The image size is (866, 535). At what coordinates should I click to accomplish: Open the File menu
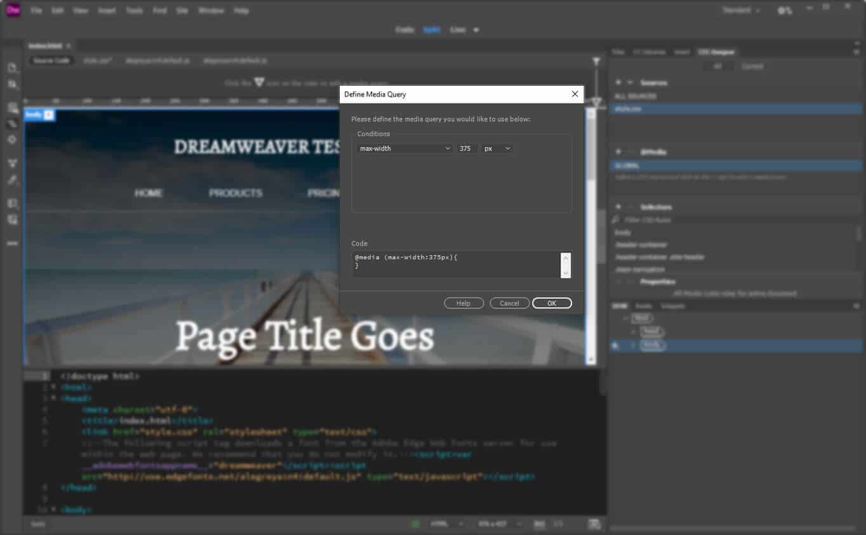pyautogui.click(x=36, y=11)
